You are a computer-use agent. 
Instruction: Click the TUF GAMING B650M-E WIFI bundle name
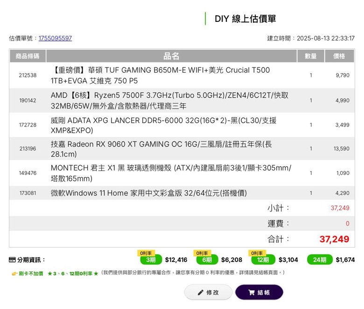click(x=160, y=75)
